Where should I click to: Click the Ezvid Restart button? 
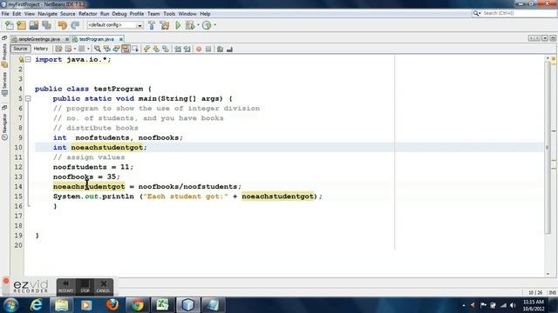66,286
